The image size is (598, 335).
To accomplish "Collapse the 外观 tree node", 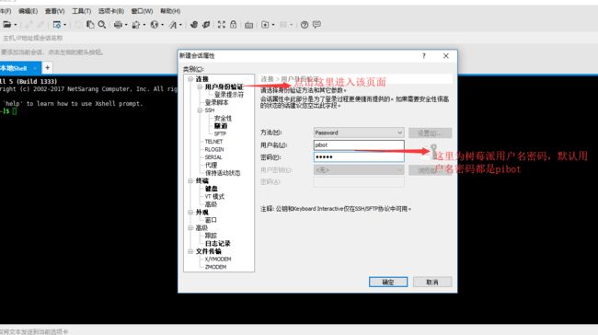I will point(190,213).
